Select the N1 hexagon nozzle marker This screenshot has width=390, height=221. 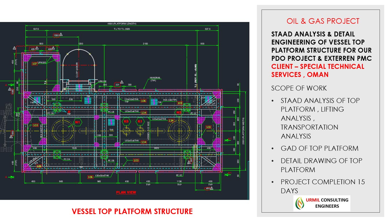pos(78,122)
